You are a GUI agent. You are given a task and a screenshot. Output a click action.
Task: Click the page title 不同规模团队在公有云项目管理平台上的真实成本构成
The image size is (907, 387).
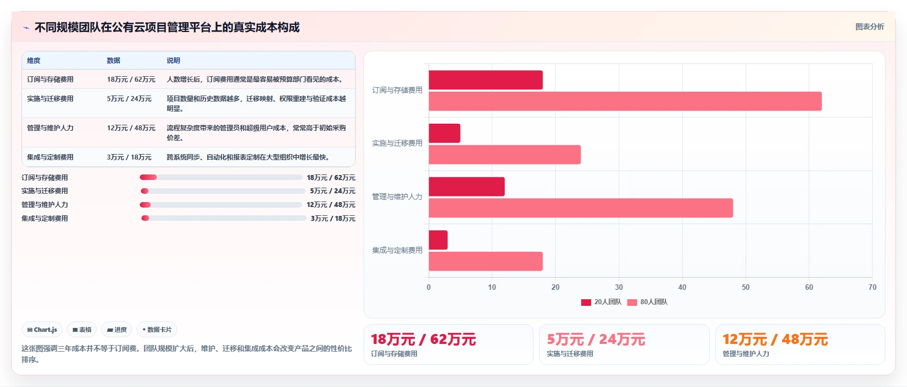(x=167, y=27)
